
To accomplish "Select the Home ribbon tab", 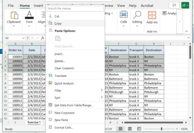I will [x=25, y=5].
